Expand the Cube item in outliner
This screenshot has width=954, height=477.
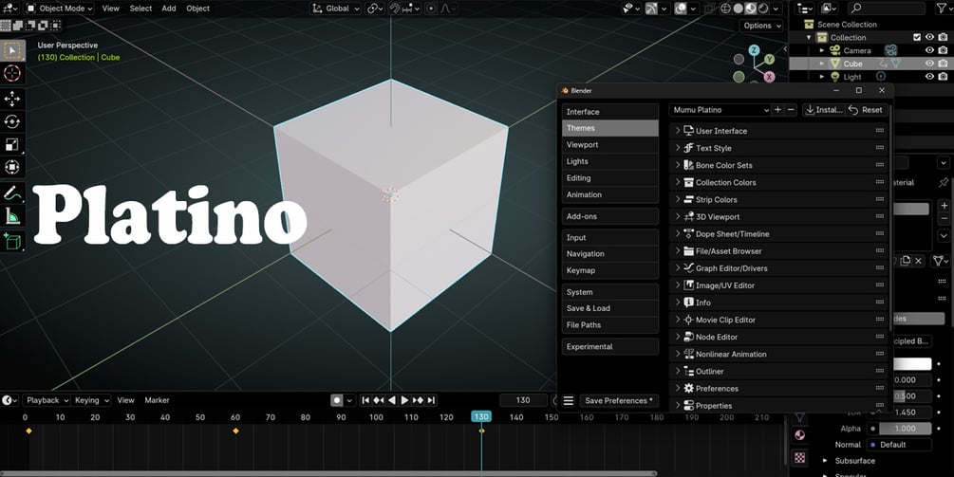click(822, 64)
